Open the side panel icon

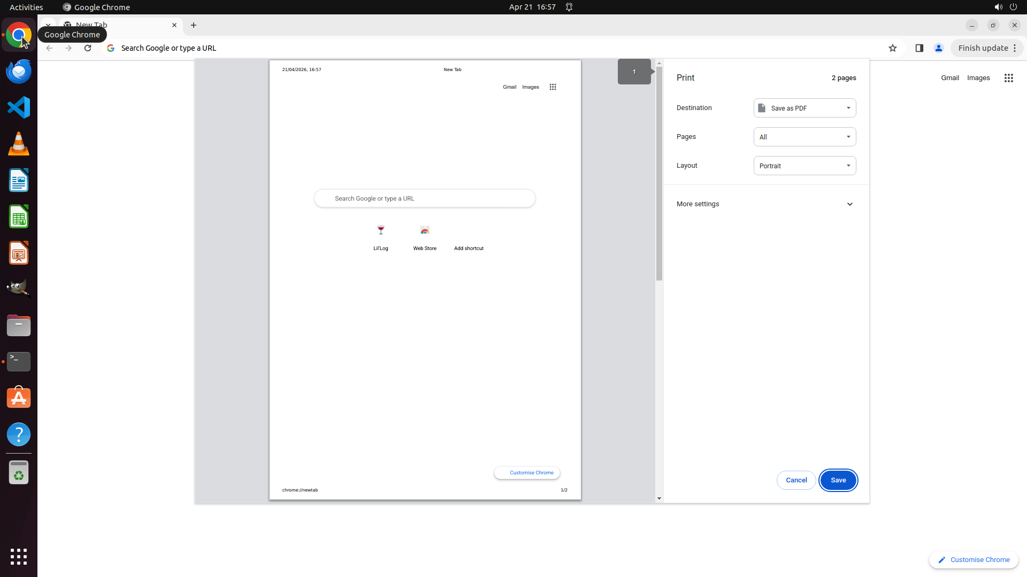click(x=919, y=48)
